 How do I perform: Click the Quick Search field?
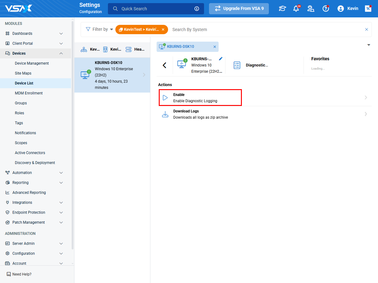click(x=156, y=9)
